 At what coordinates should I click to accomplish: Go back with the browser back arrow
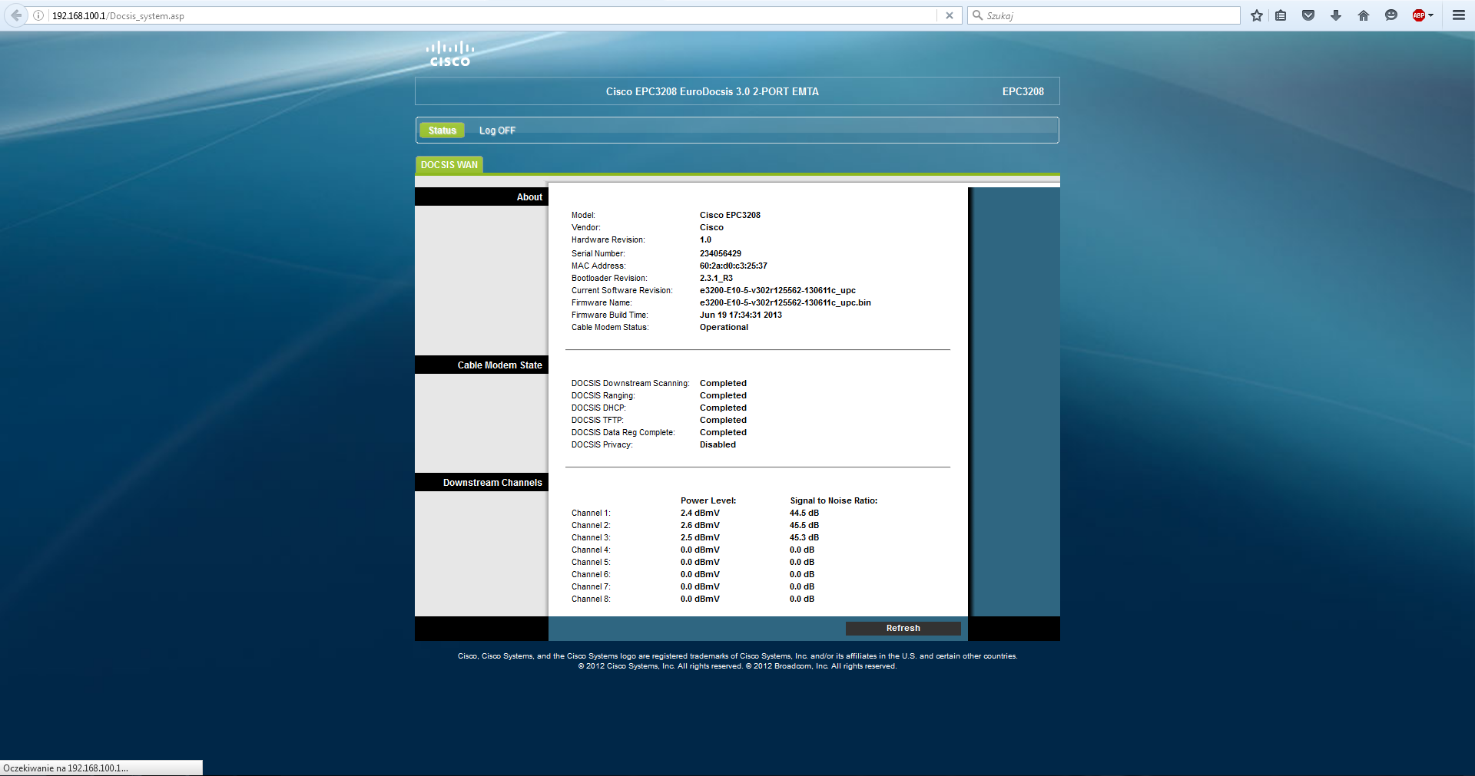pos(16,15)
